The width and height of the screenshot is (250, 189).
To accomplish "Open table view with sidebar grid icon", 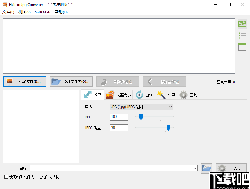I will coord(242,47).
